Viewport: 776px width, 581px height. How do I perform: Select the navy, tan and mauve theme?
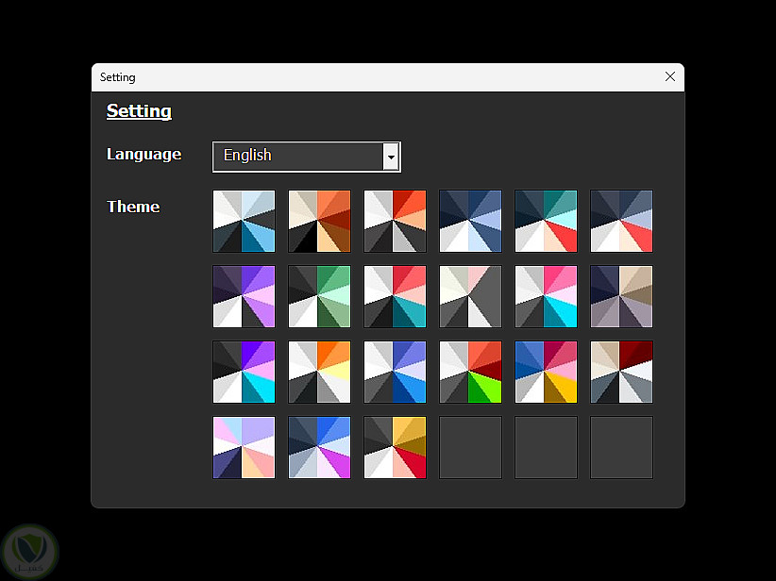point(621,296)
